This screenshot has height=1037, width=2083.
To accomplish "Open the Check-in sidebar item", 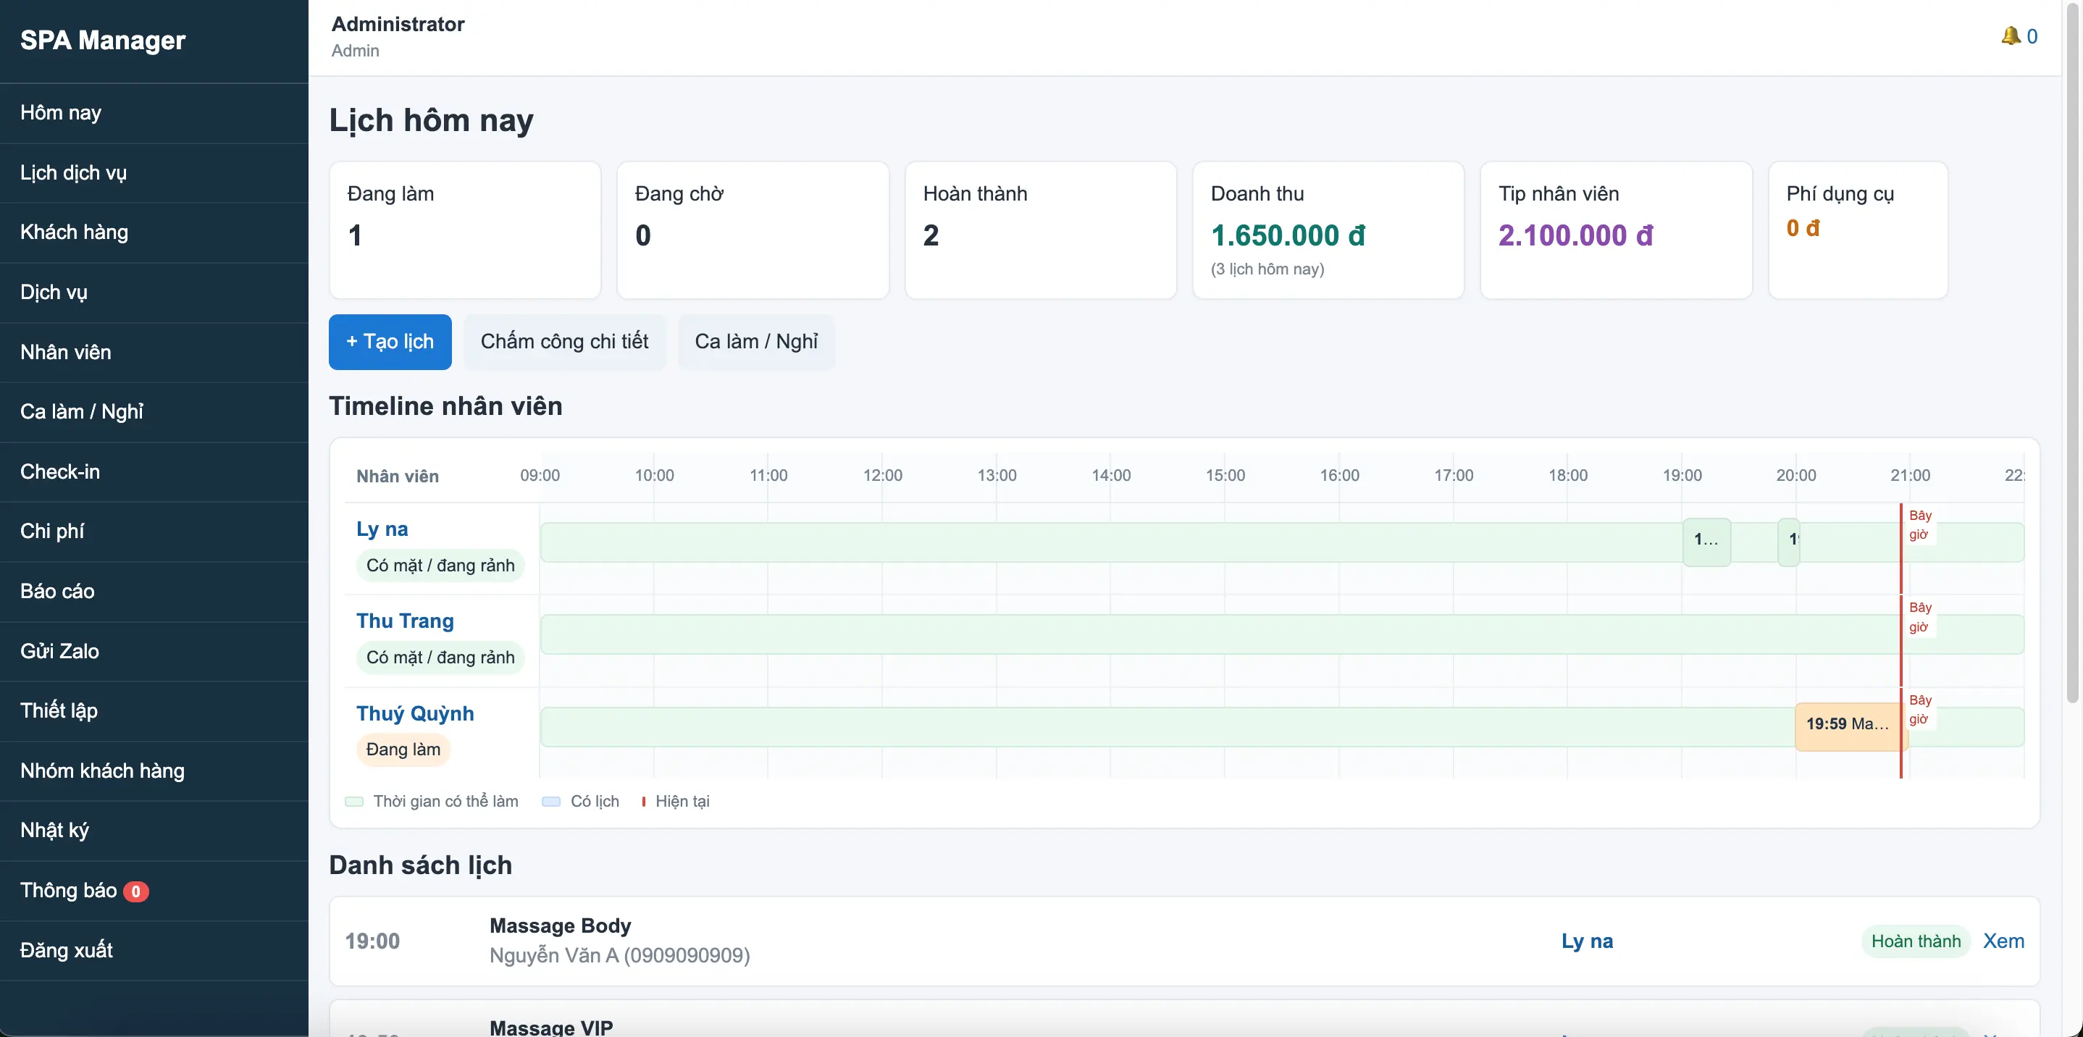I will coord(154,472).
